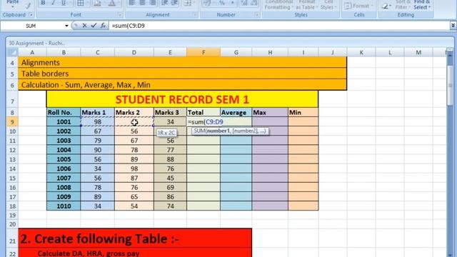457x257 pixels.
Task: Select column F header
Action: click(x=204, y=52)
